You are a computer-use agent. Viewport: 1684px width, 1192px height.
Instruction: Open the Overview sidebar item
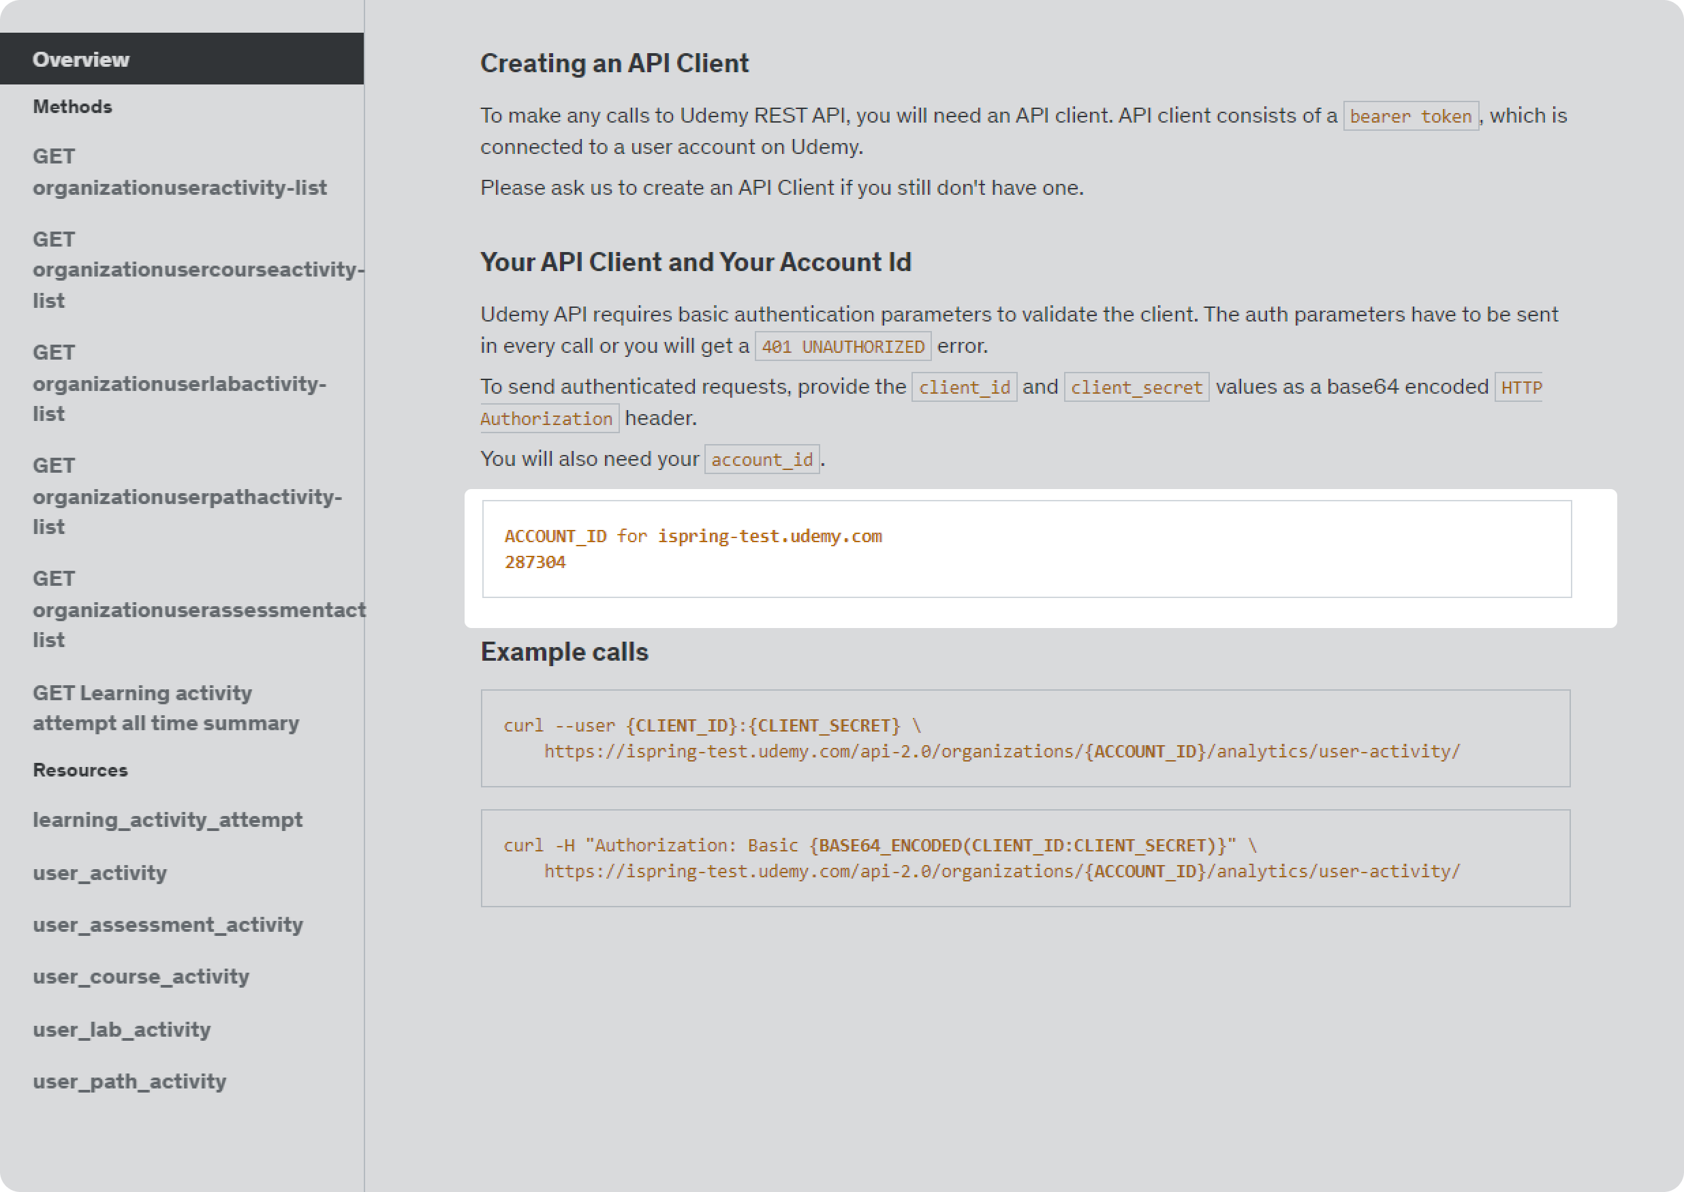(x=181, y=59)
